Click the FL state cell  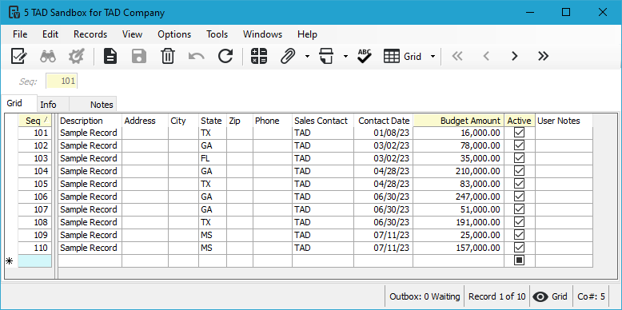click(213, 158)
